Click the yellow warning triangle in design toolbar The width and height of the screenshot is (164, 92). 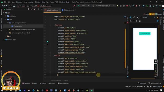[x=158, y=18]
